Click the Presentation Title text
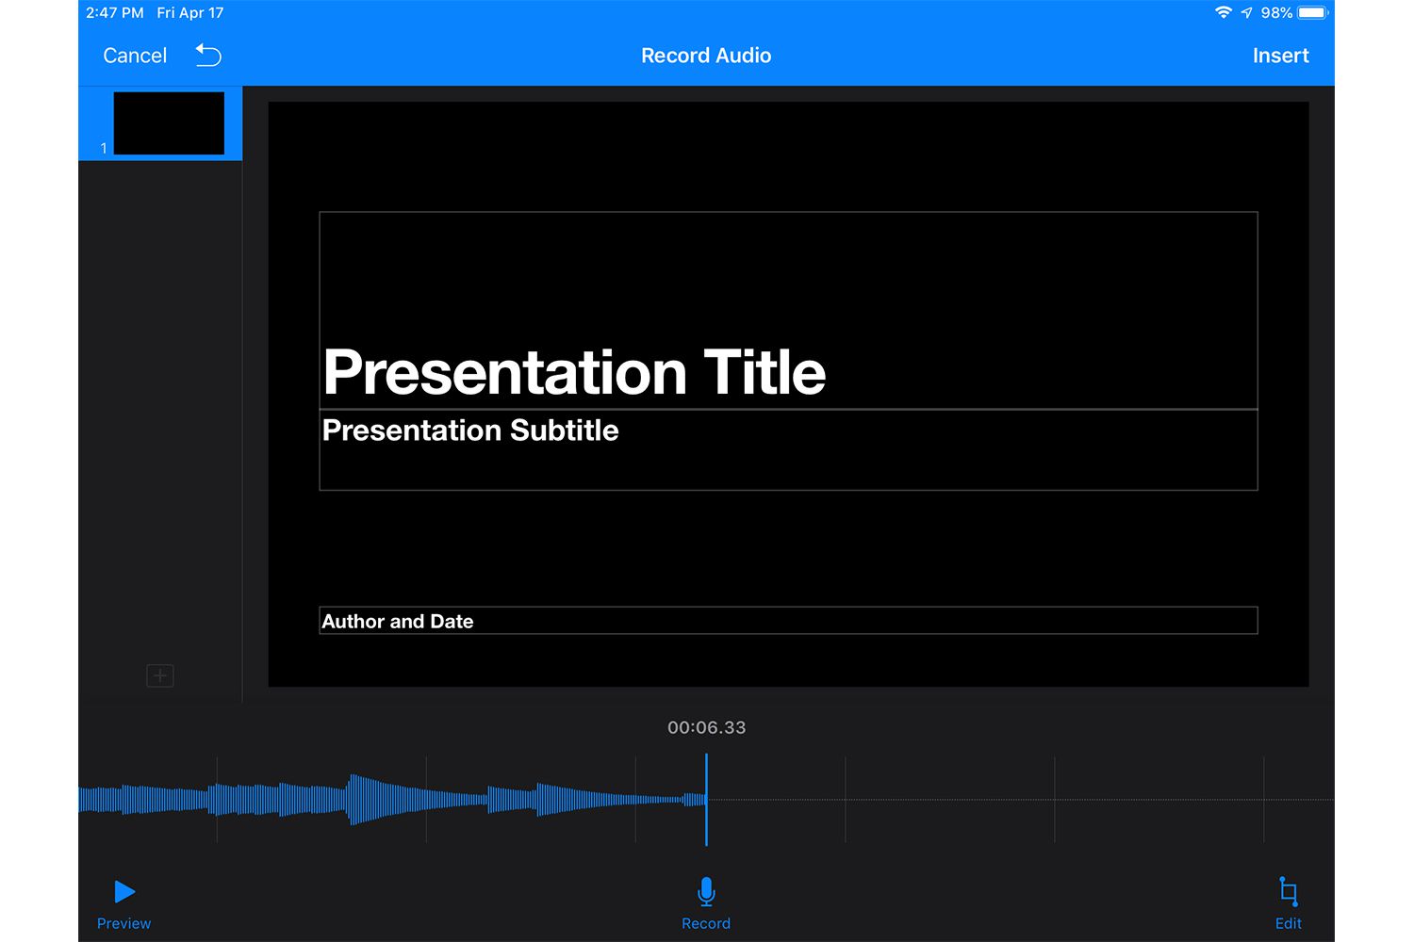 coord(574,372)
